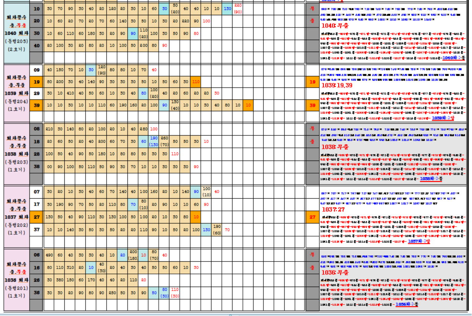Select the cell with 490 in row 06
The width and height of the screenshot is (472, 316).
49,255
